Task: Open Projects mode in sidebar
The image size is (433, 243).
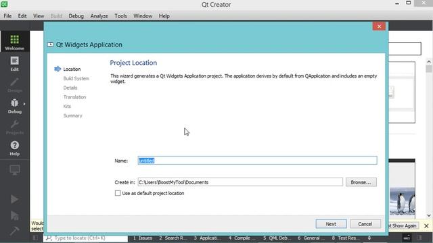Action: coord(15,128)
